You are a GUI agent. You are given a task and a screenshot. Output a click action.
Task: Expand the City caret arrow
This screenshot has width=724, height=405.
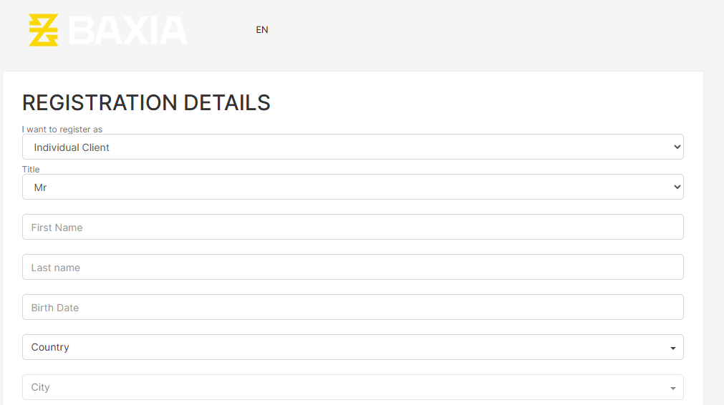point(672,389)
